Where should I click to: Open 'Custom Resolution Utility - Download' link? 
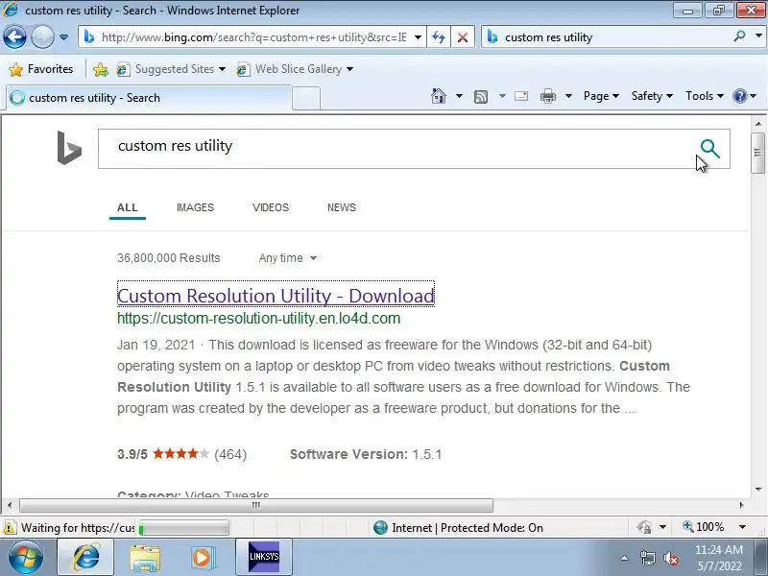coord(276,296)
